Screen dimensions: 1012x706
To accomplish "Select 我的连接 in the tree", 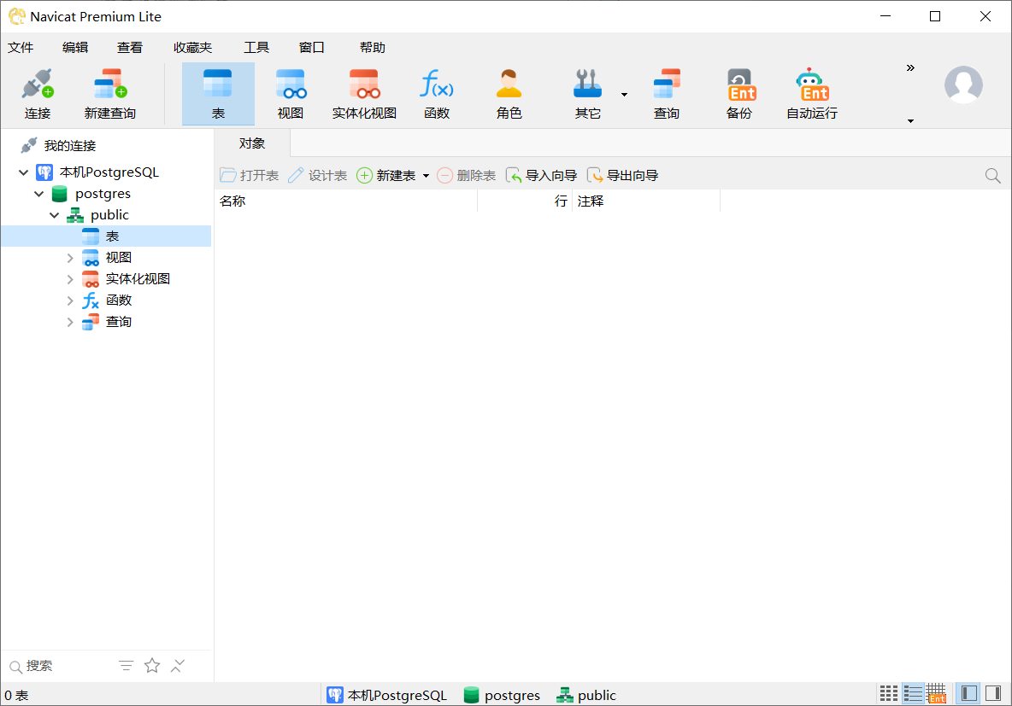I will [x=70, y=146].
